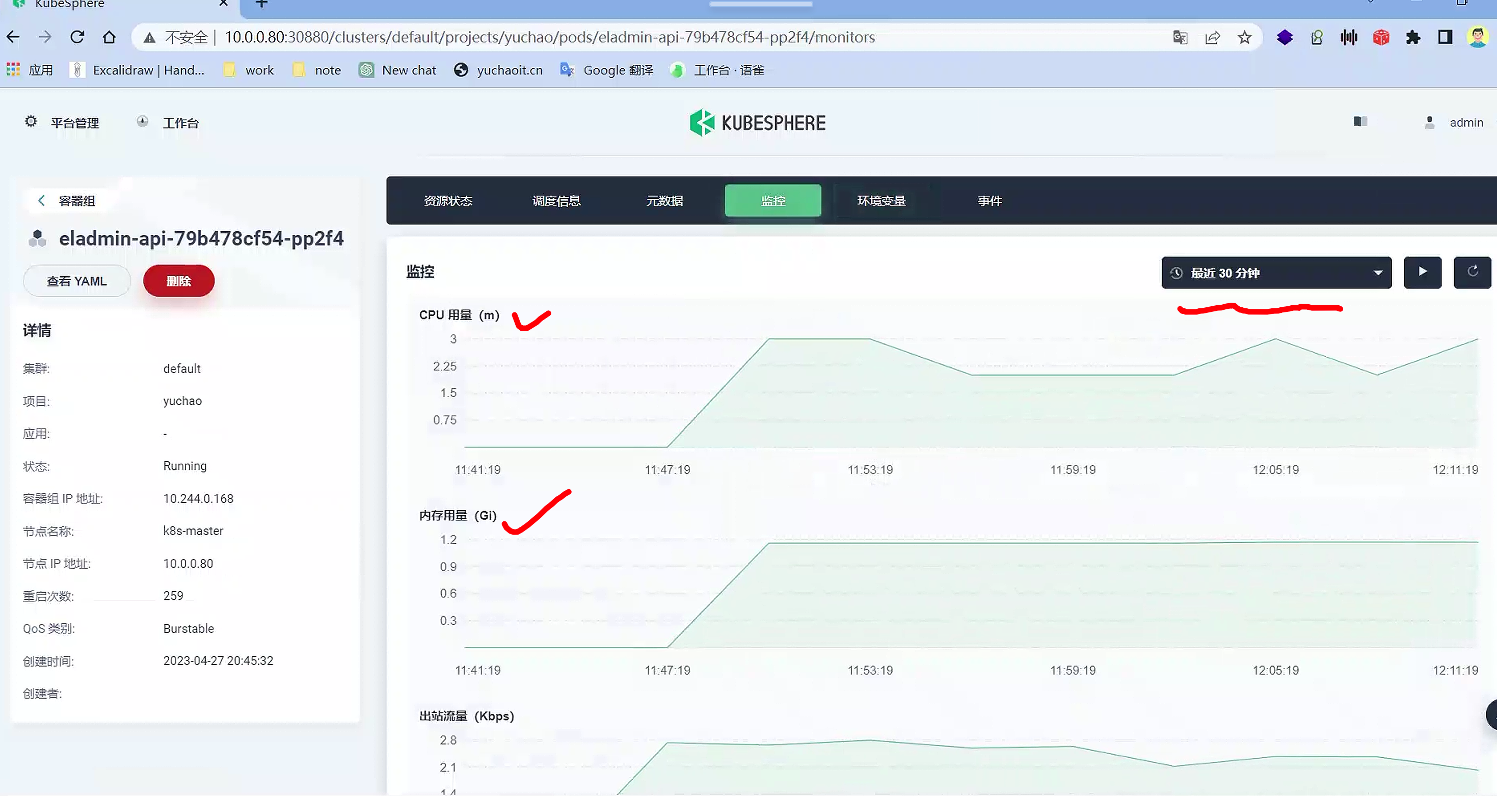Bookmark this page with star icon
The image size is (1497, 796).
tap(1244, 38)
